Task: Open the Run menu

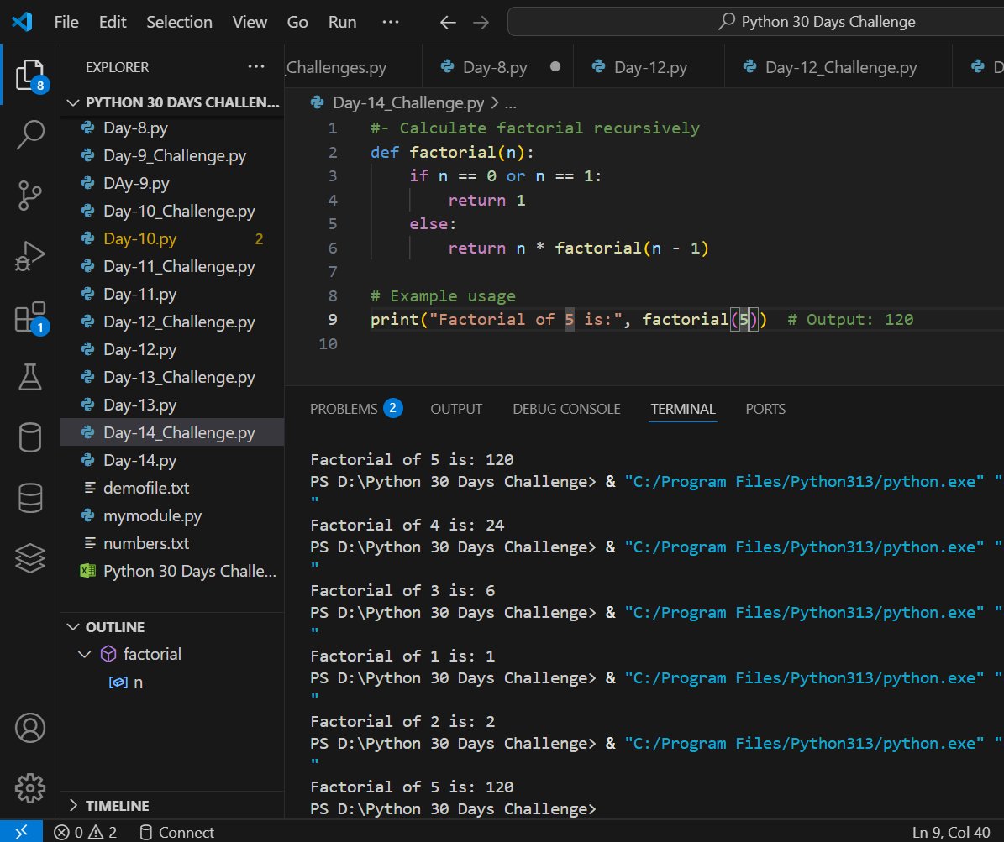Action: pyautogui.click(x=343, y=22)
